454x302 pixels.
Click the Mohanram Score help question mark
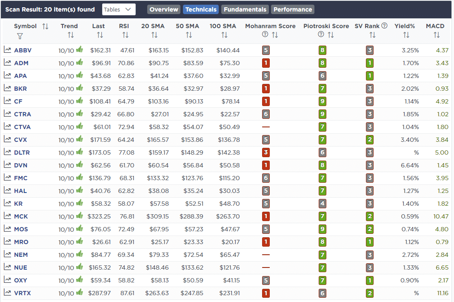pyautogui.click(x=265, y=35)
